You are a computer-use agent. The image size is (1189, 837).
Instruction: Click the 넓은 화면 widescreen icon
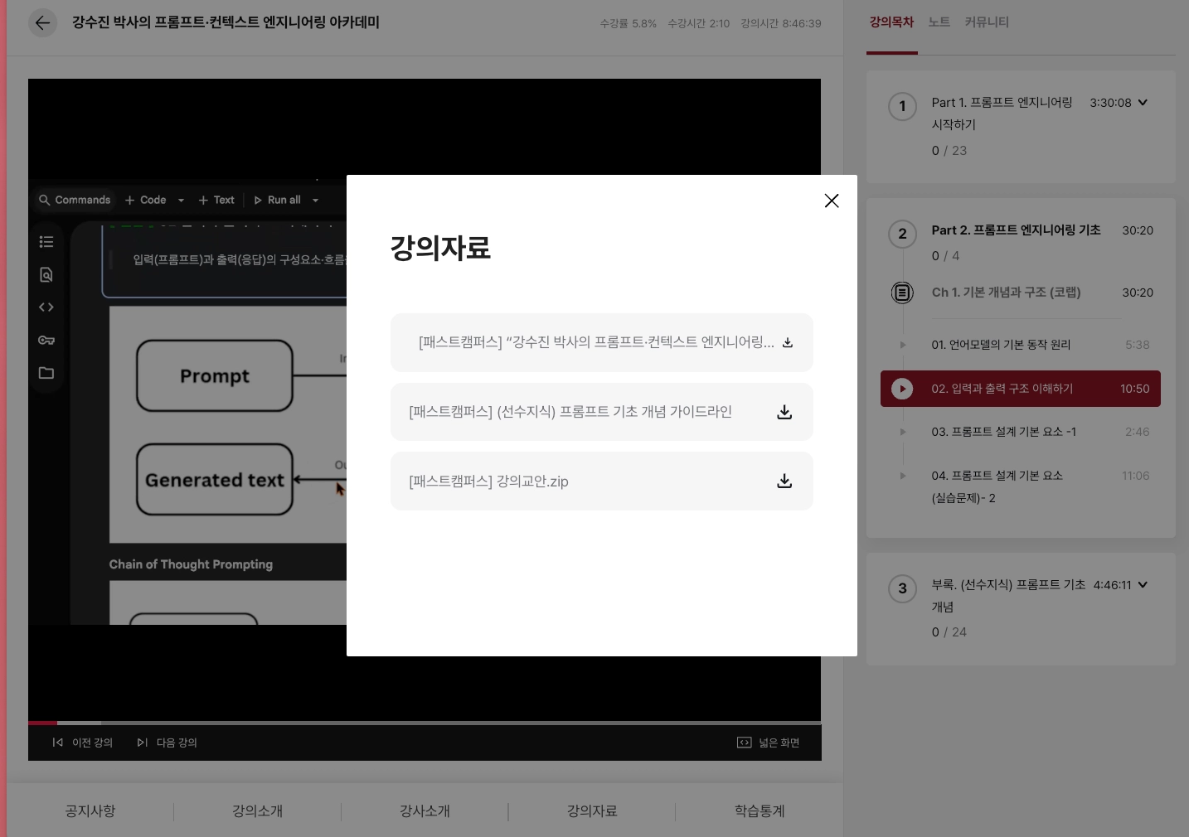tap(744, 743)
